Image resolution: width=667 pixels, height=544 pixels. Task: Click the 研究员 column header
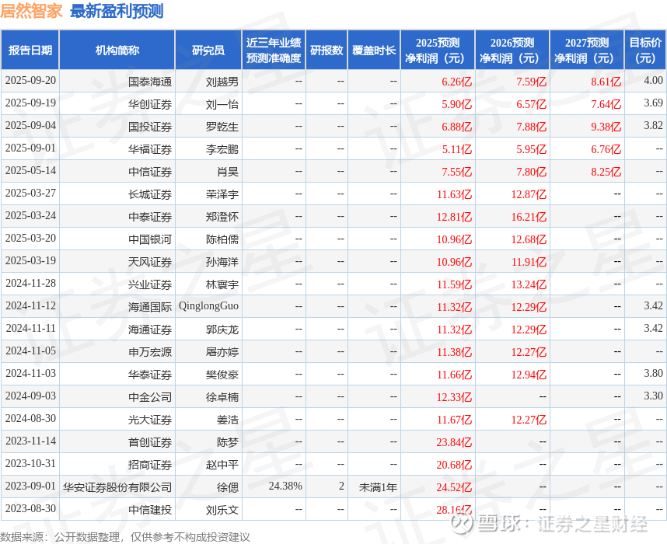[x=208, y=51]
